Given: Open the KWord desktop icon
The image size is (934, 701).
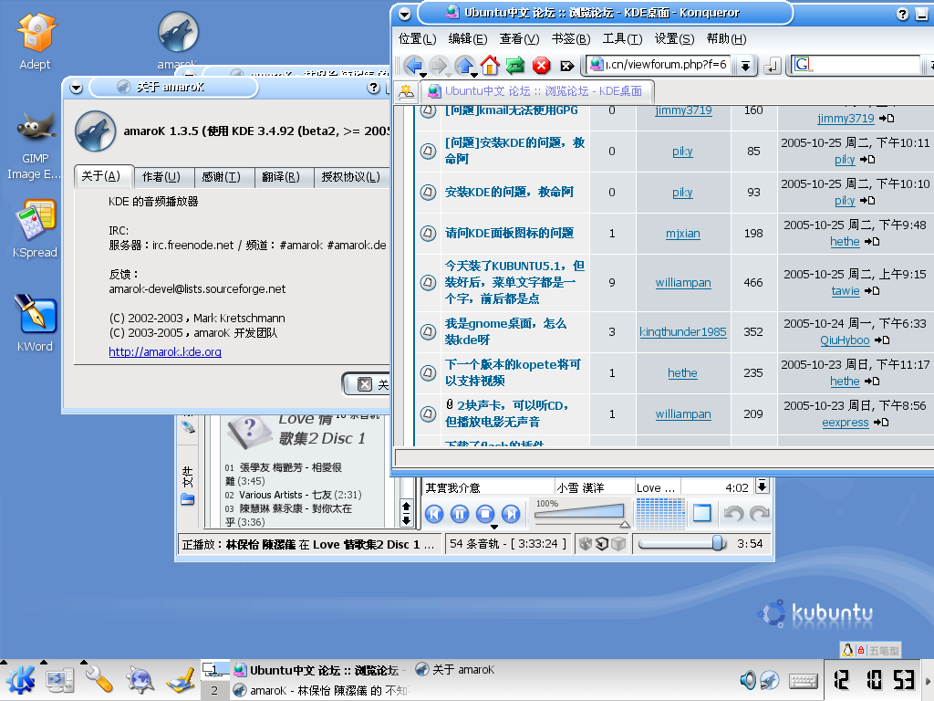Looking at the screenshot, I should click(x=36, y=322).
